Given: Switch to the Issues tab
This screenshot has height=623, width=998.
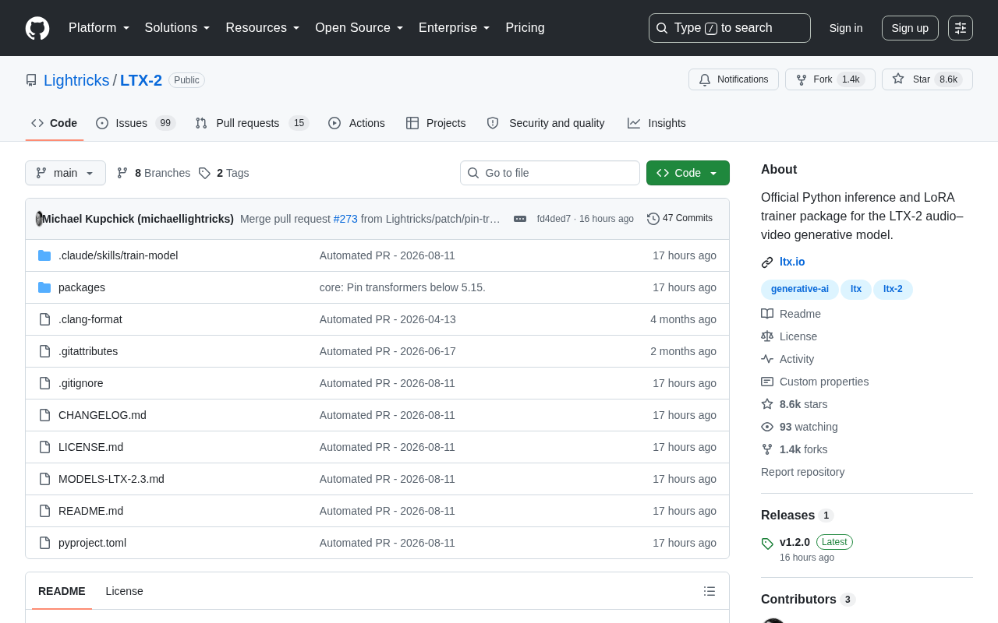Looking at the screenshot, I should pyautogui.click(x=136, y=123).
